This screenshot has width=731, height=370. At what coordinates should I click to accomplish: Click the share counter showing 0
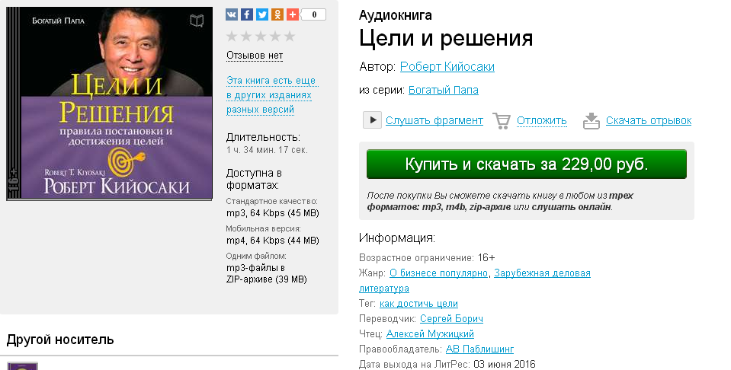click(314, 14)
